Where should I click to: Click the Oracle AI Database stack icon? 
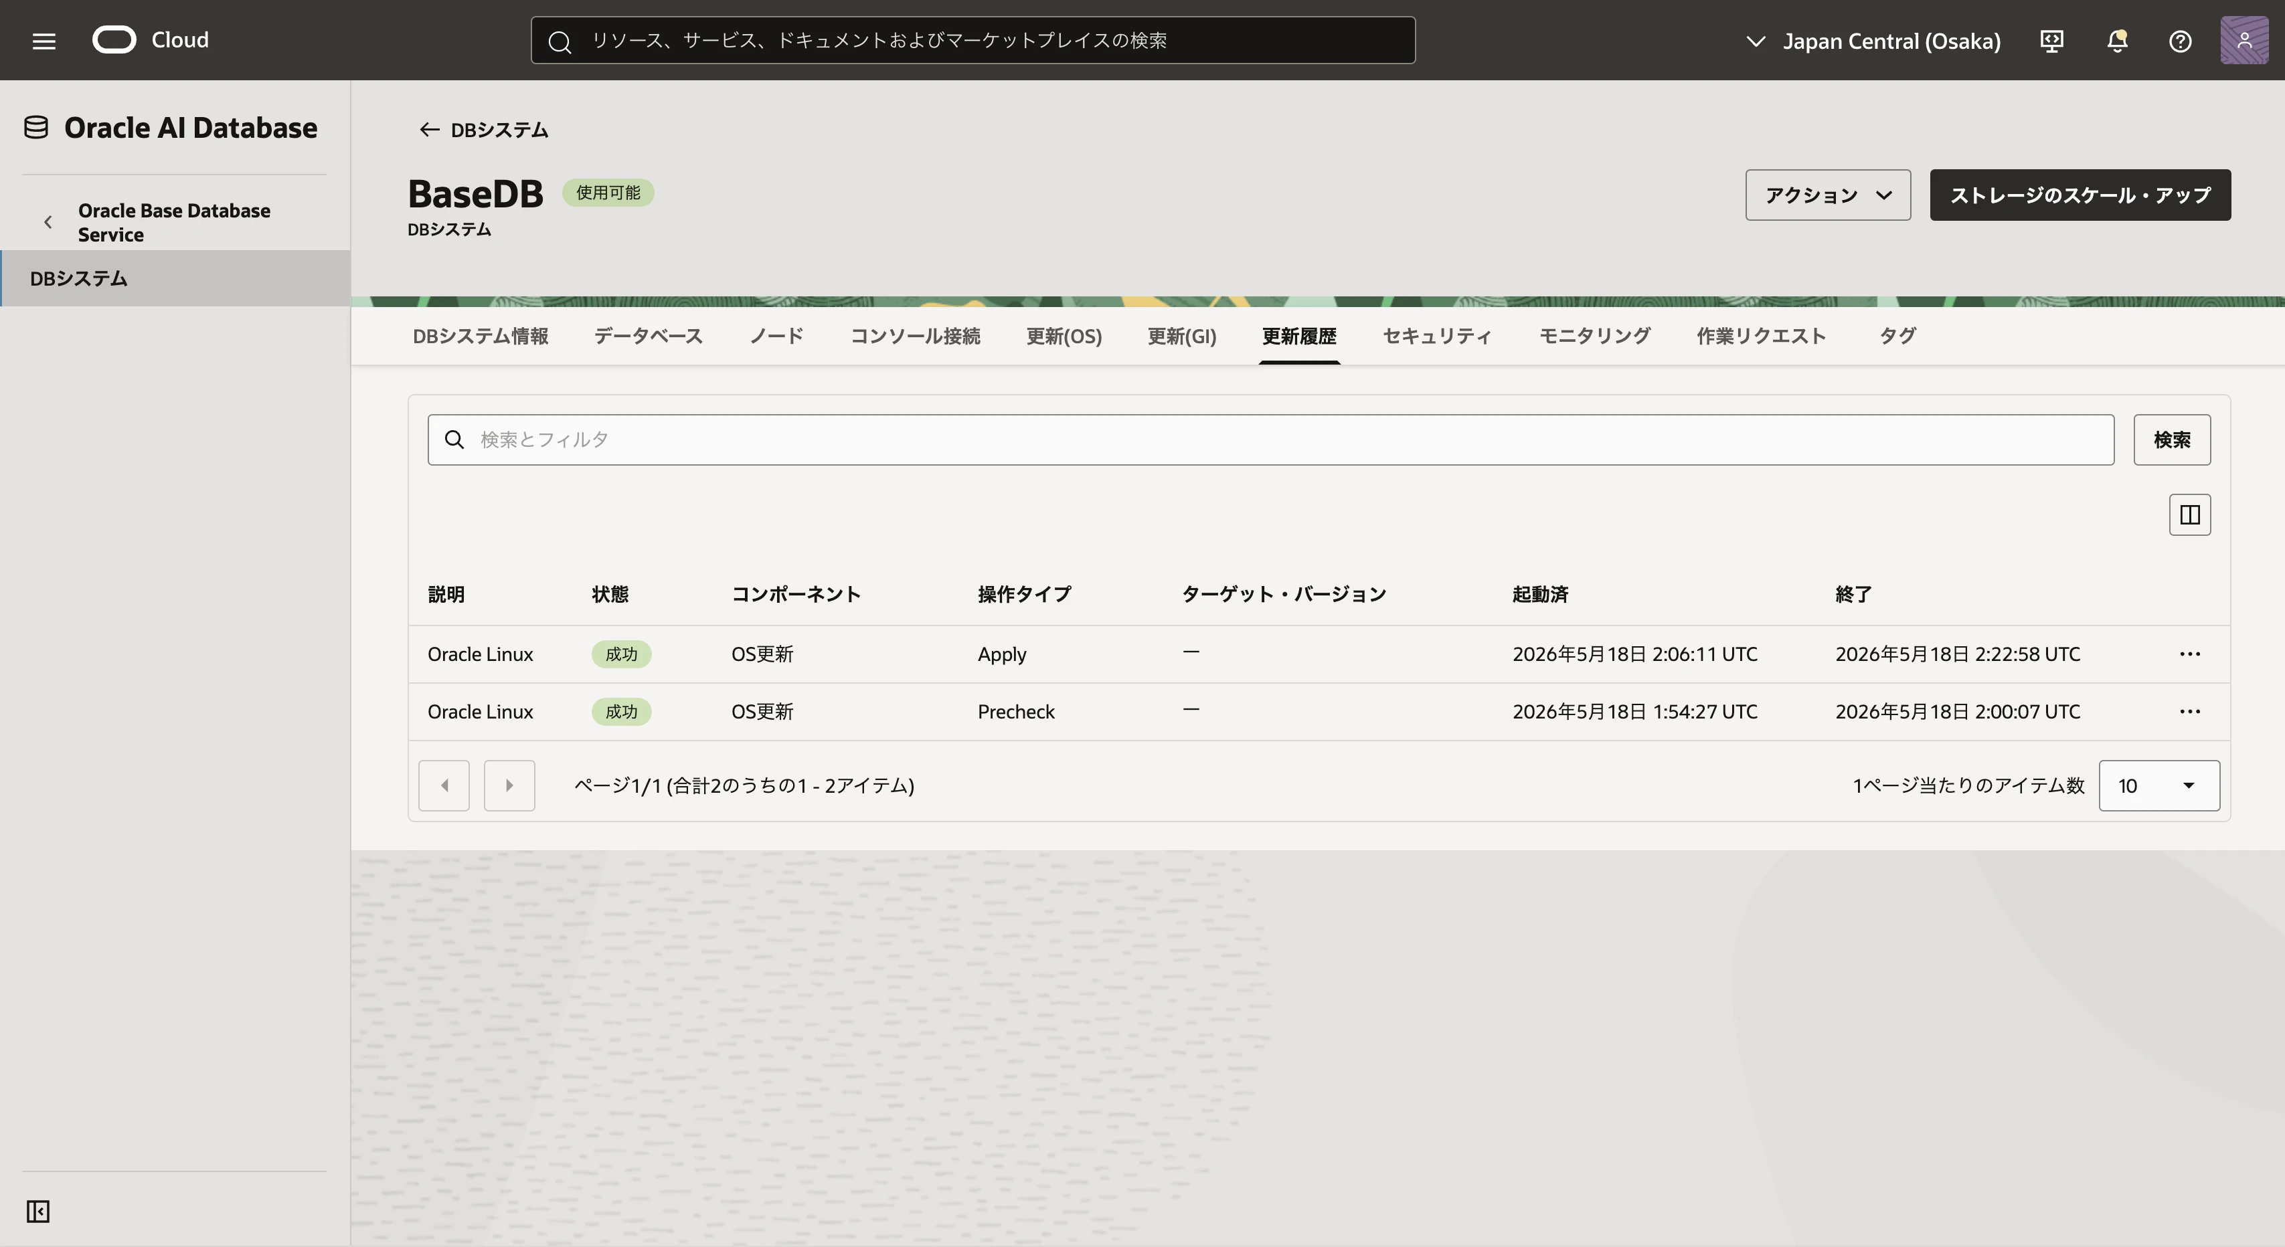pyautogui.click(x=36, y=128)
